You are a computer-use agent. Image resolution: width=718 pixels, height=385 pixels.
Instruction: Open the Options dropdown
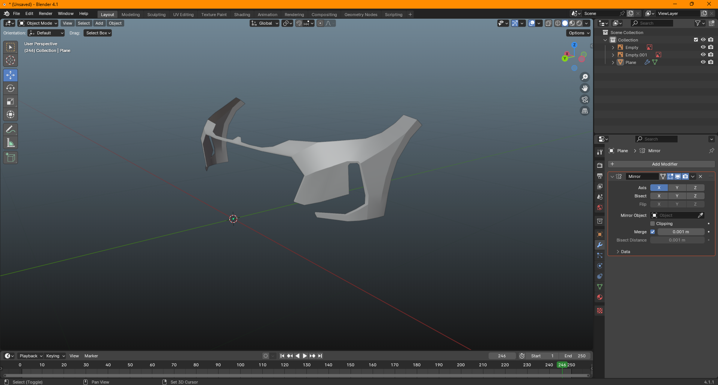[578, 33]
